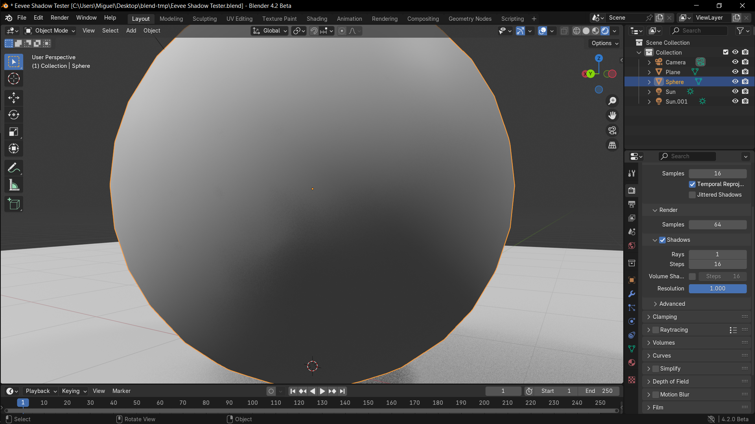The width and height of the screenshot is (755, 424).
Task: Switch to the Geometry Nodes workspace tab
Action: coord(470,19)
